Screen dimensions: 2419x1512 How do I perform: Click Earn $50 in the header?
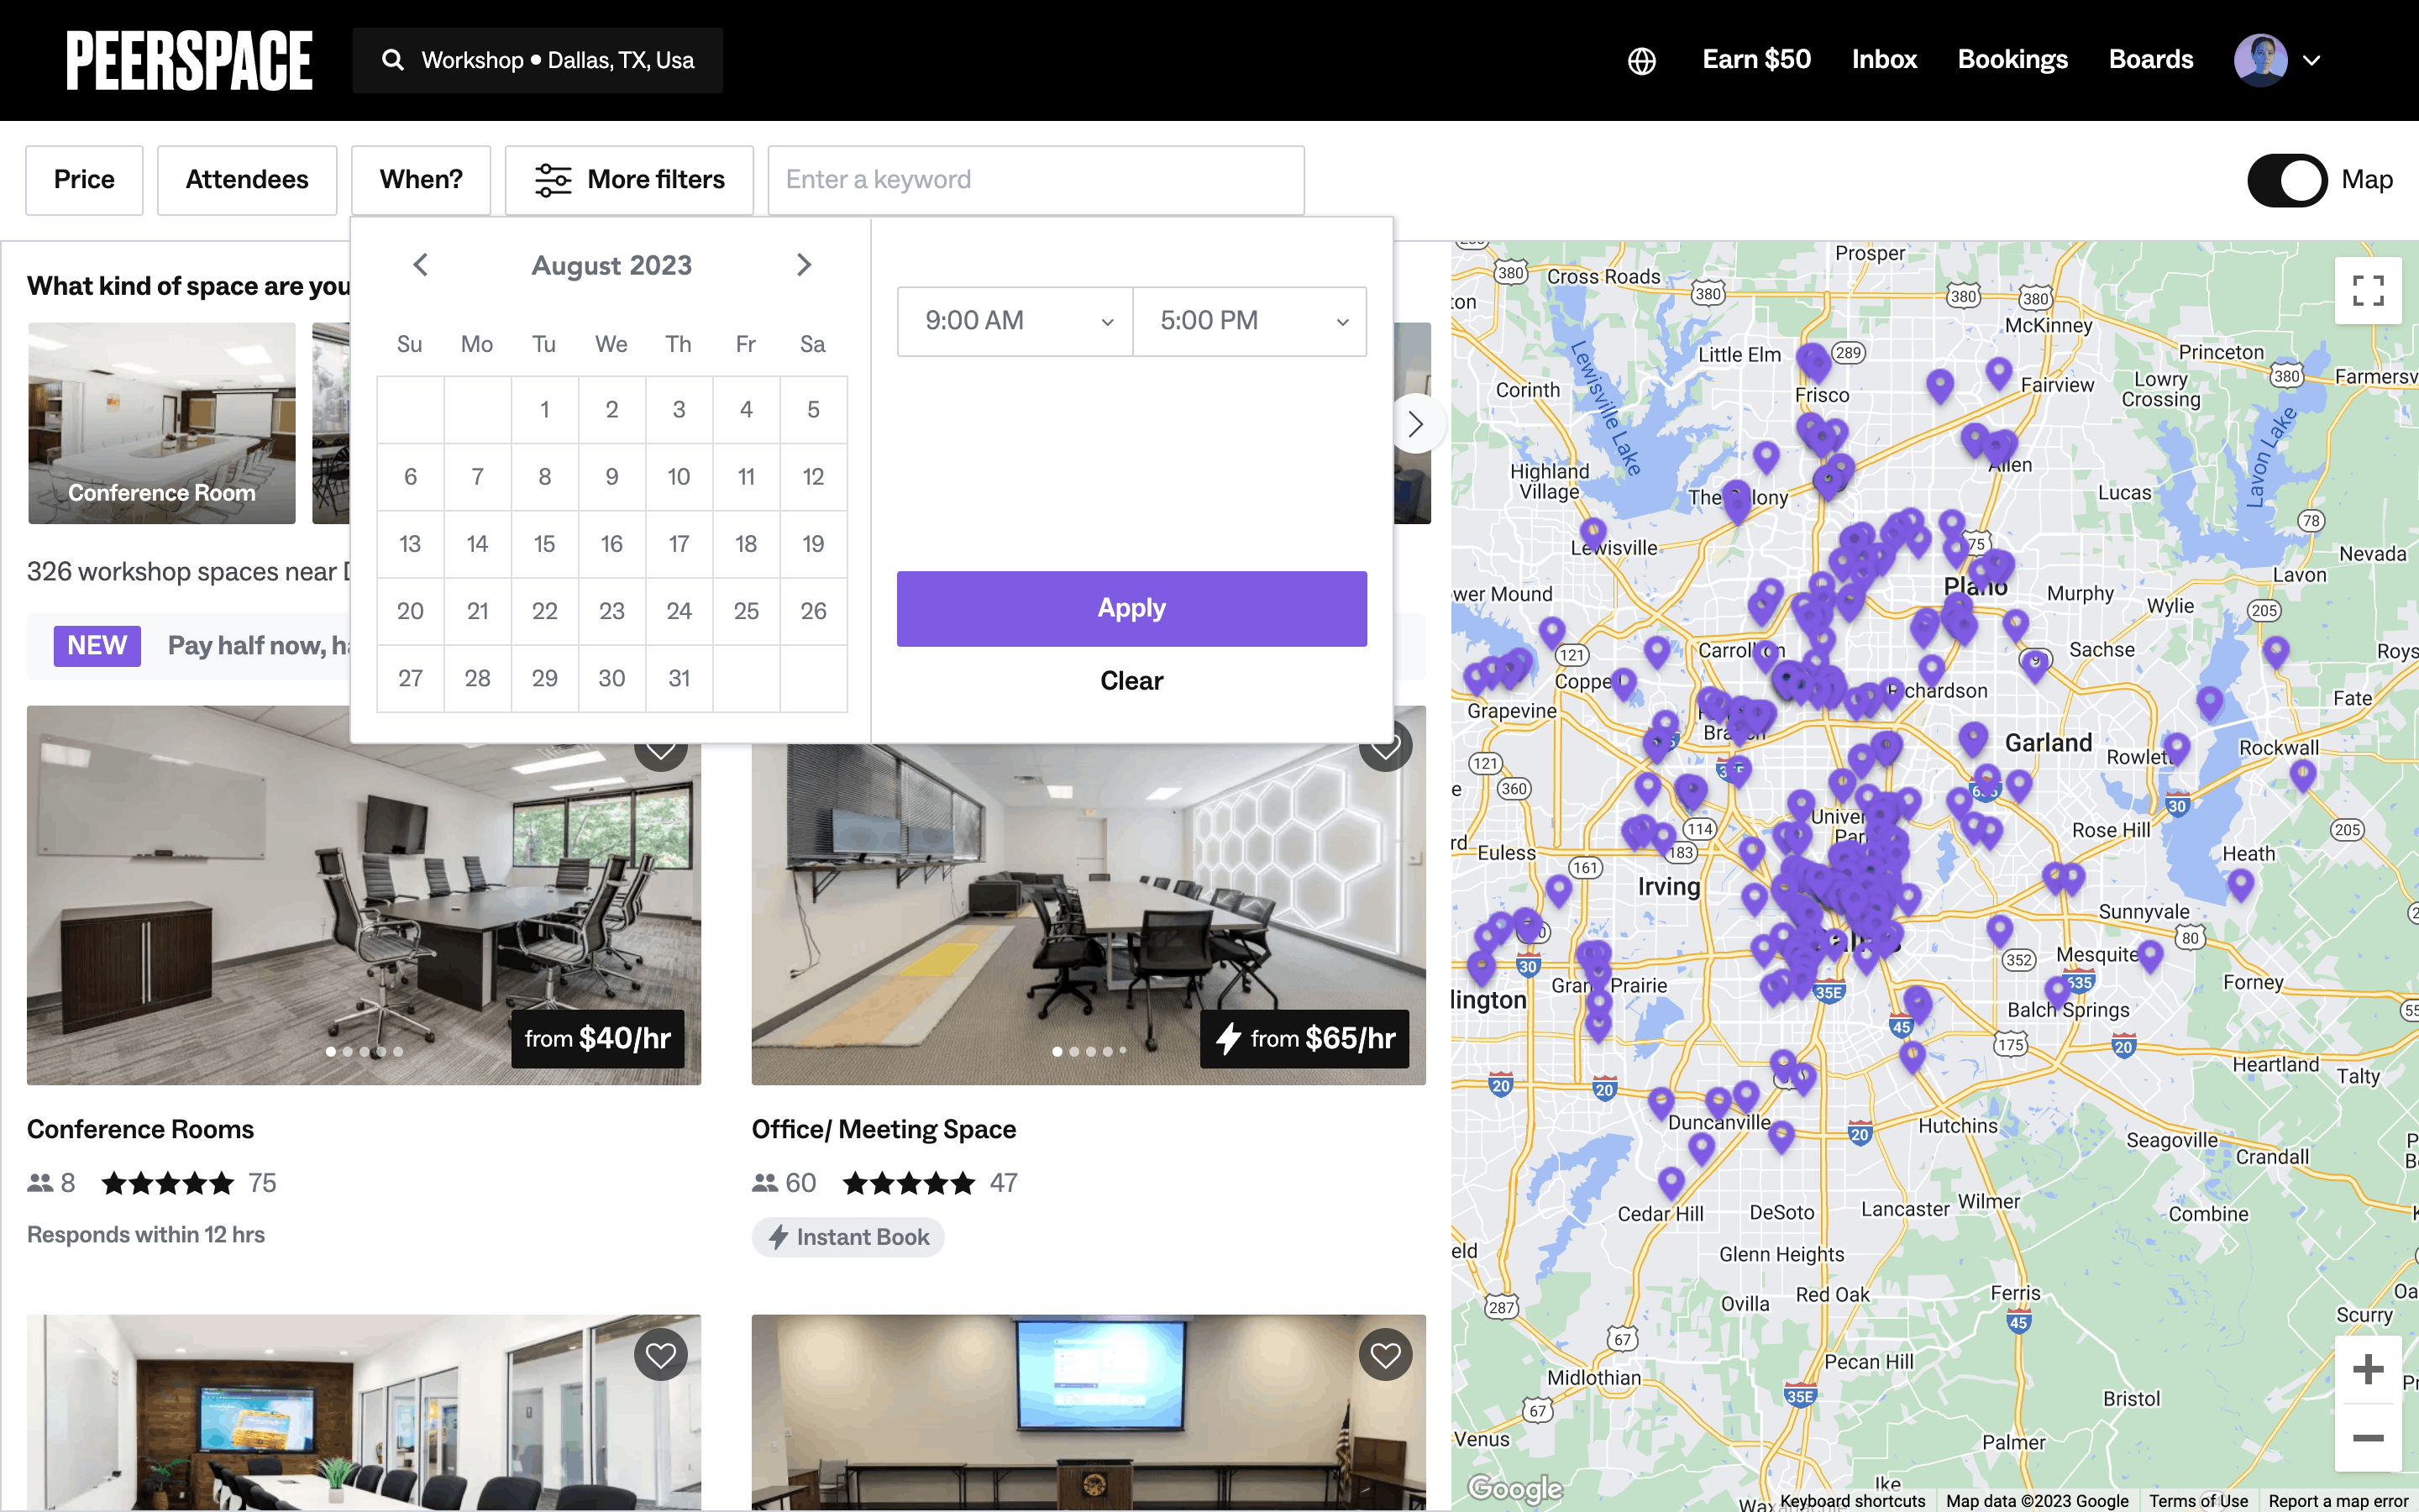[1756, 60]
